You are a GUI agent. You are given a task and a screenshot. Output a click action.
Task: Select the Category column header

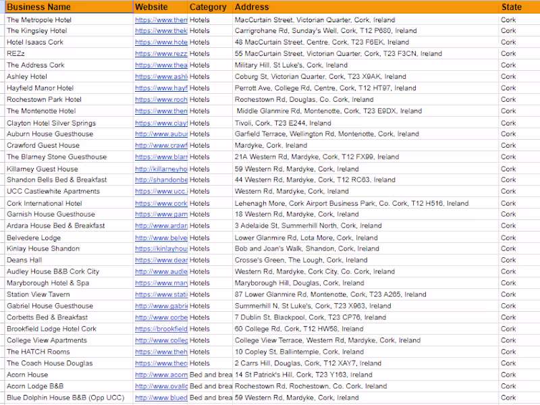click(x=211, y=7)
